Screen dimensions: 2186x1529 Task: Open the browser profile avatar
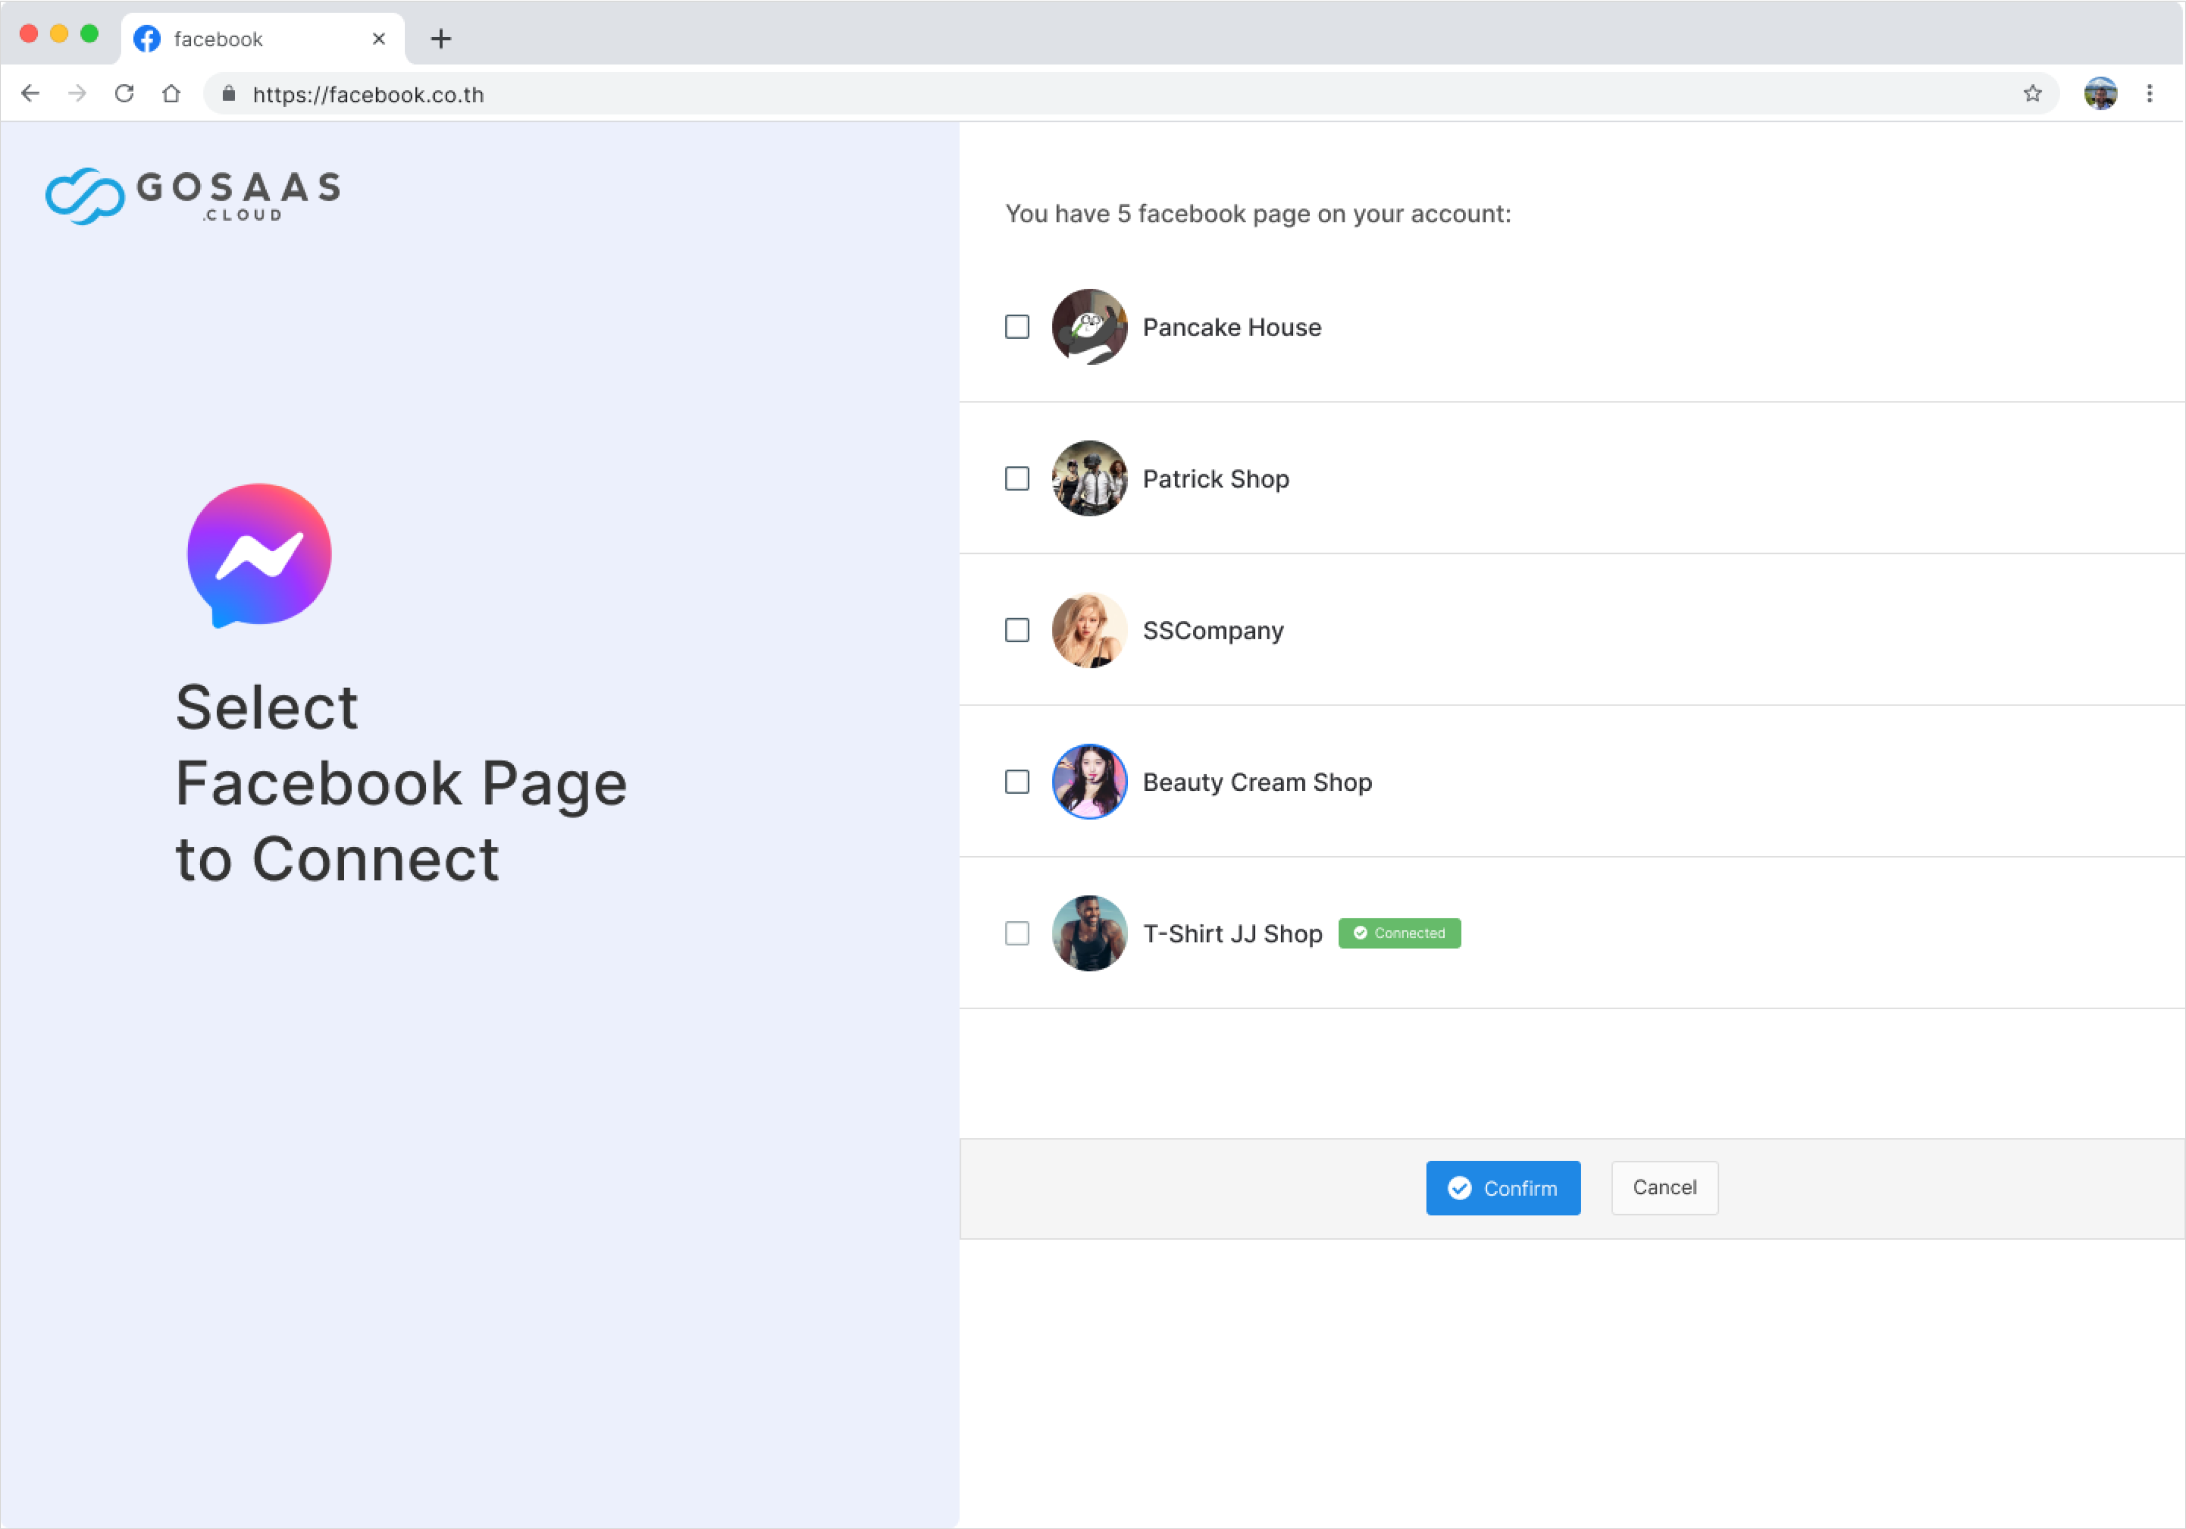click(2100, 93)
